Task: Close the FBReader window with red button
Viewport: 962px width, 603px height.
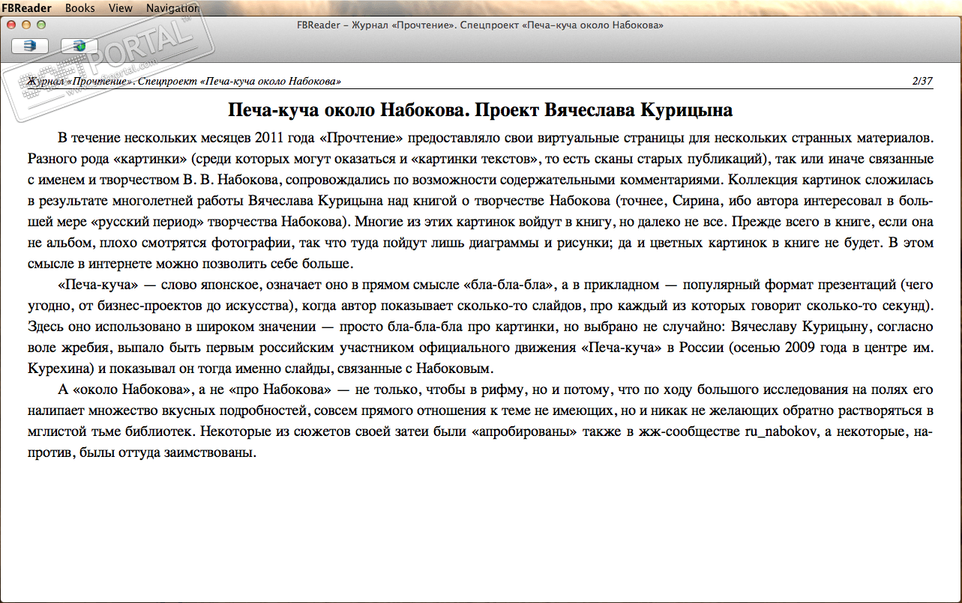Action: [x=13, y=25]
